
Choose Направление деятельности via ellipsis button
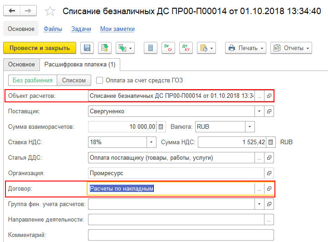pos(269,220)
